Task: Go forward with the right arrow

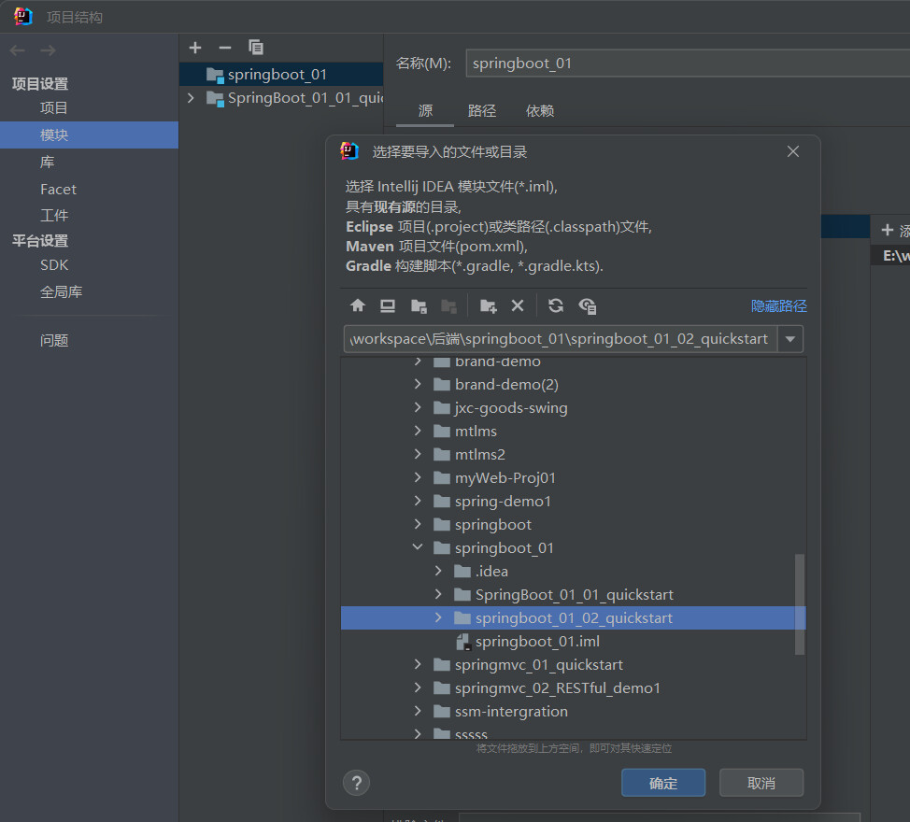Action: [x=49, y=50]
